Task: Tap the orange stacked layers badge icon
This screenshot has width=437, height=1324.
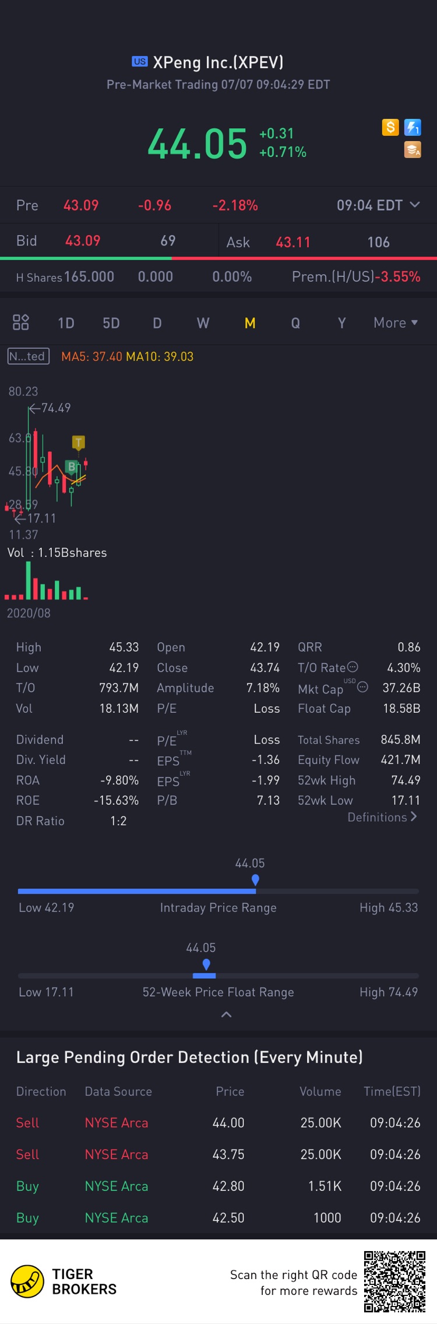Action: click(413, 149)
